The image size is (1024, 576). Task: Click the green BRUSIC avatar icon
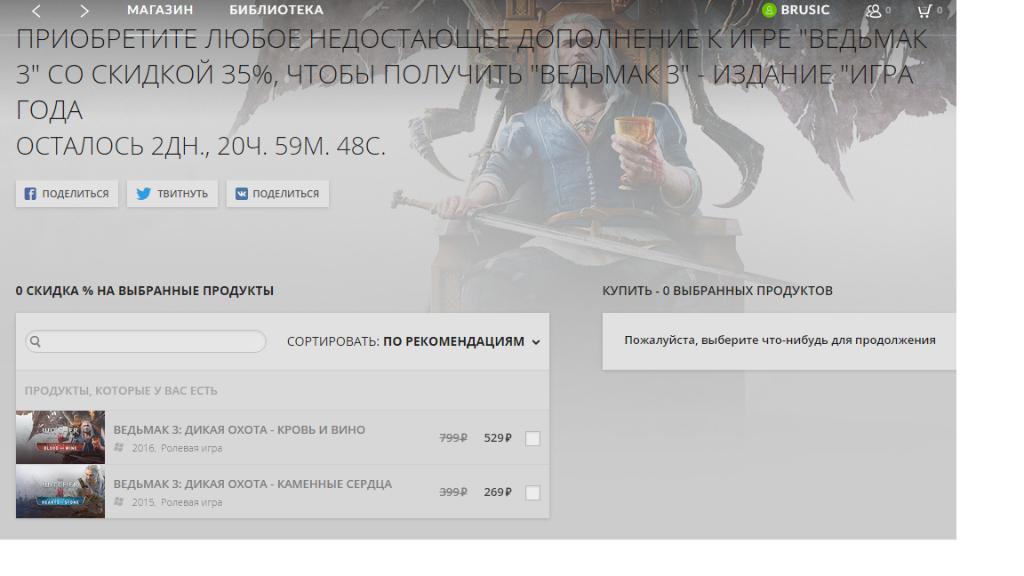coord(769,11)
